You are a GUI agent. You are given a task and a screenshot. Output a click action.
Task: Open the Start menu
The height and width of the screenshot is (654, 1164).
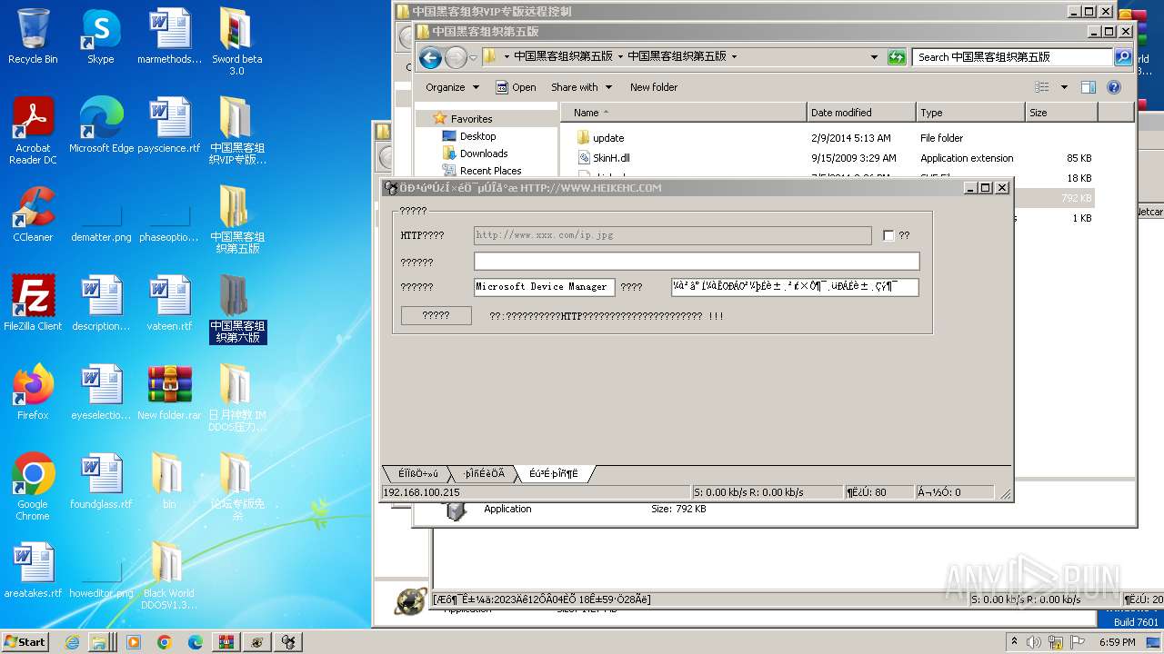coord(25,642)
